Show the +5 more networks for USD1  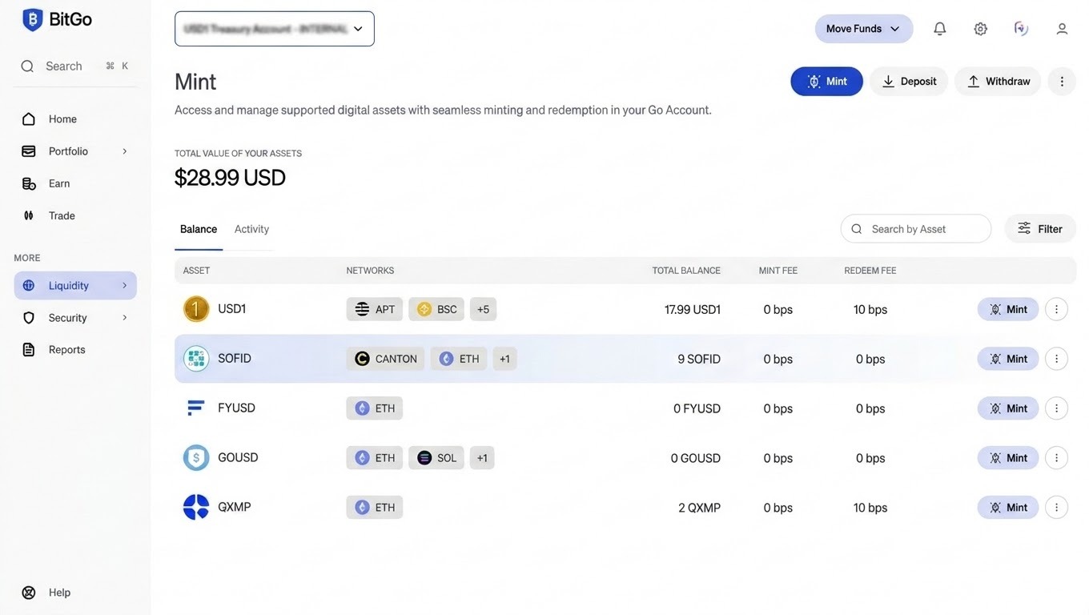pos(484,309)
